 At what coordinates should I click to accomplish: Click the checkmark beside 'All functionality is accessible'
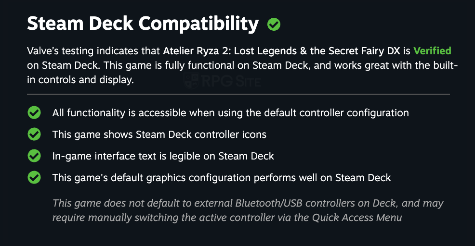[34, 113]
